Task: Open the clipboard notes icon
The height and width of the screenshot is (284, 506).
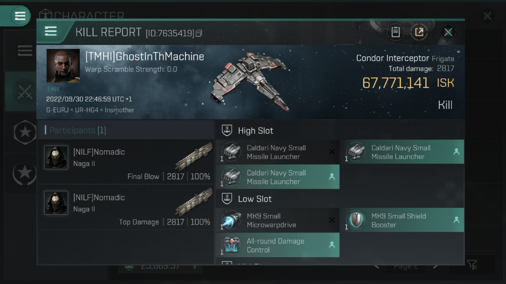Action: click(x=395, y=32)
